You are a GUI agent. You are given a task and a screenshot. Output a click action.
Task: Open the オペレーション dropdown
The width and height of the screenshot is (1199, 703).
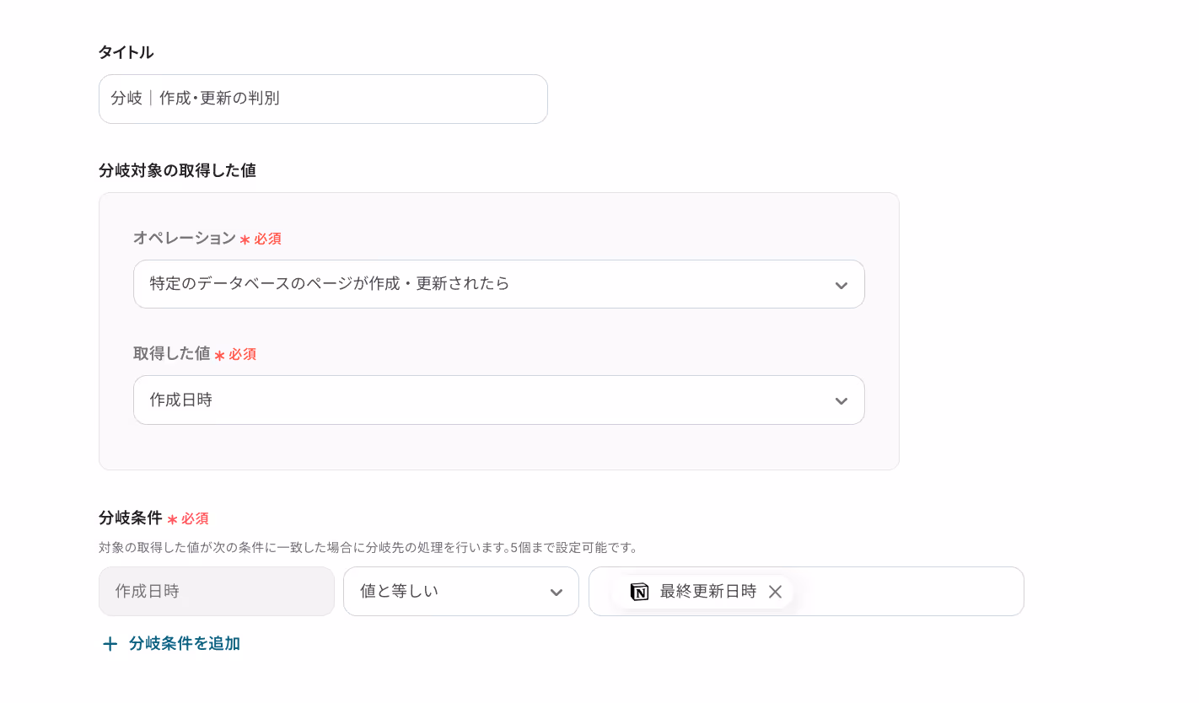pyautogui.click(x=499, y=284)
